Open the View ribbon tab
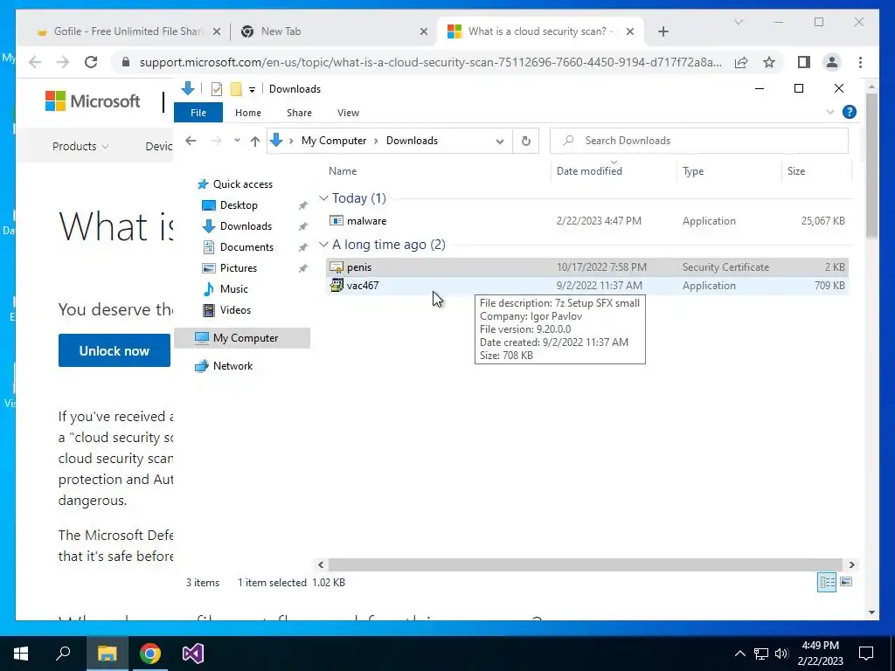Image resolution: width=895 pixels, height=671 pixels. coord(348,113)
